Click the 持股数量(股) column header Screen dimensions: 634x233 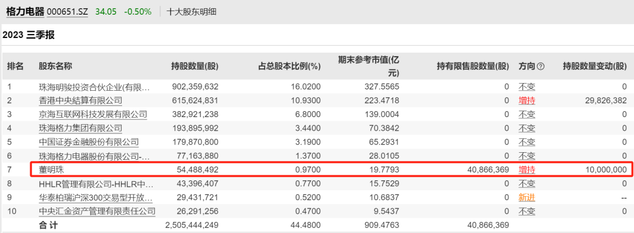195,67
